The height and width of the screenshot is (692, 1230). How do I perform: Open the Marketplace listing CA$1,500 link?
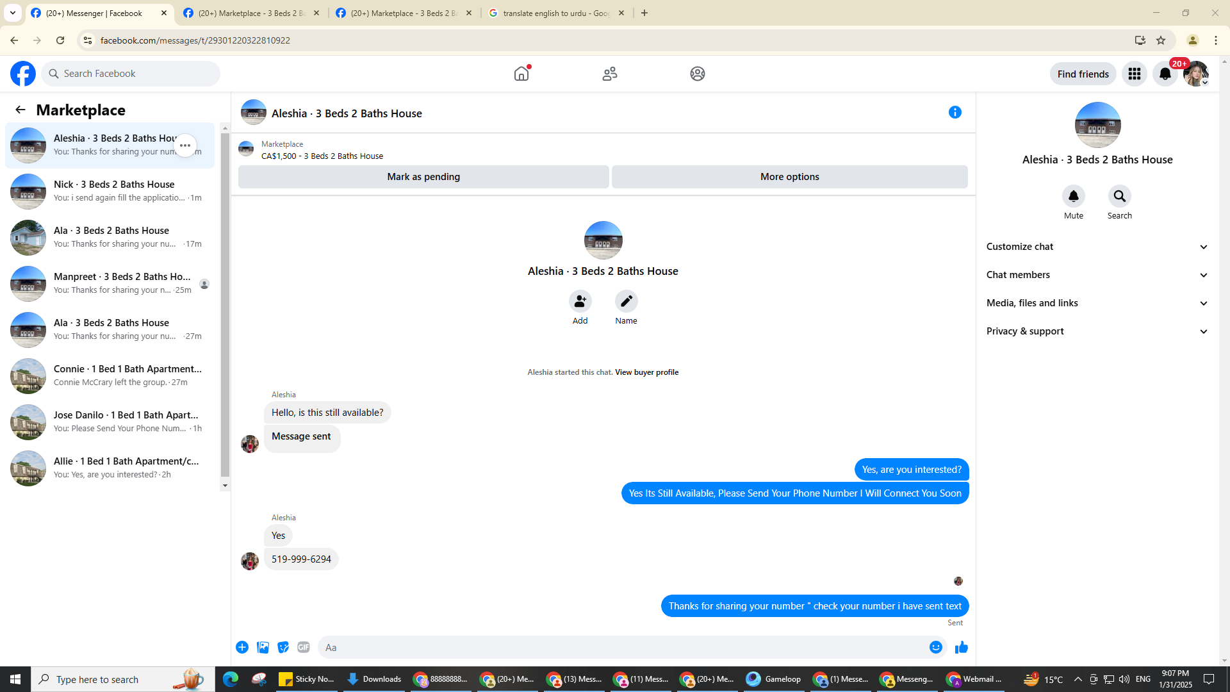coord(322,156)
